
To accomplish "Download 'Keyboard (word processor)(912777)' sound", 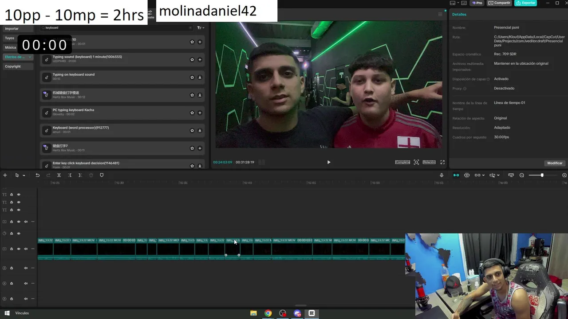I will coord(200,130).
